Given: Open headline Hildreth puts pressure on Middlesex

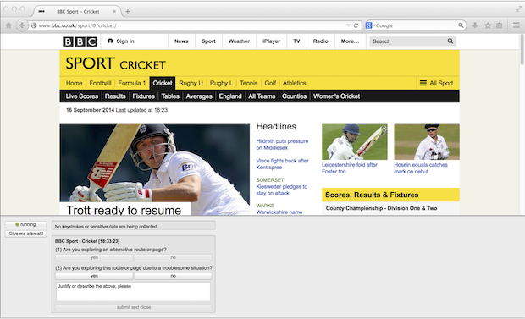Looking at the screenshot, I should click(x=282, y=145).
